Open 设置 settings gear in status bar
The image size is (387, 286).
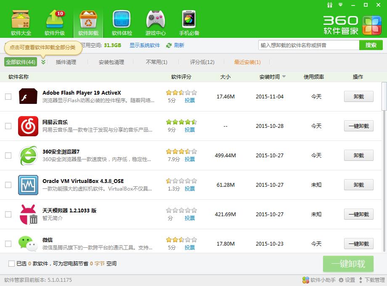coord(347,280)
